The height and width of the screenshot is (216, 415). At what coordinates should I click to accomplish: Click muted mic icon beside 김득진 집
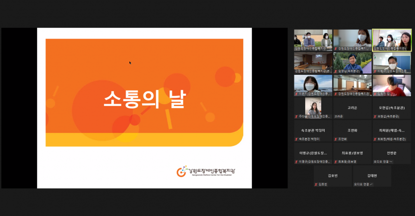point(375,94)
